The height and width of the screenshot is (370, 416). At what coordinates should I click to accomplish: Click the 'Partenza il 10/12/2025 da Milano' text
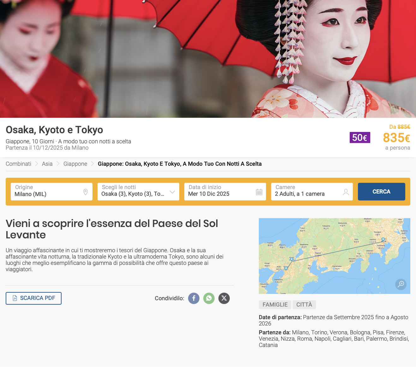pyautogui.click(x=47, y=148)
